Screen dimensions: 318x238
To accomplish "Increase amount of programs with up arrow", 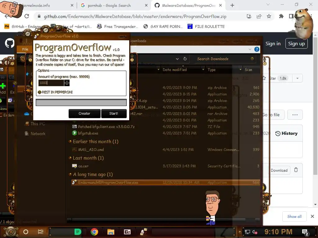I will (67, 81).
